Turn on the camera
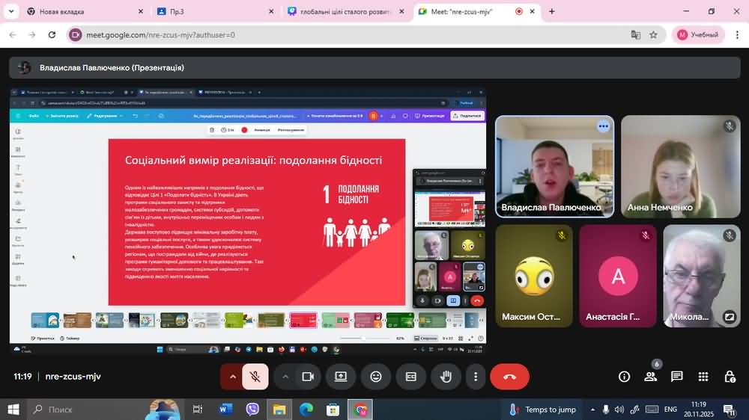 (307, 377)
